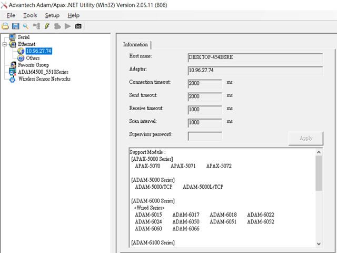The height and width of the screenshot is (253, 337).
Task: Click the app icon in title bar
Action: (x=4, y=5)
